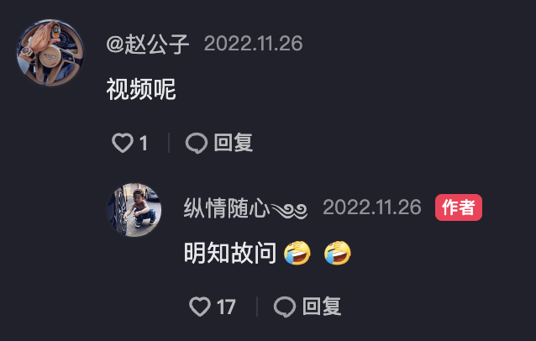Image resolution: width=536 pixels, height=341 pixels.
Task: Open the profile of username @赵公子
Action: [148, 44]
